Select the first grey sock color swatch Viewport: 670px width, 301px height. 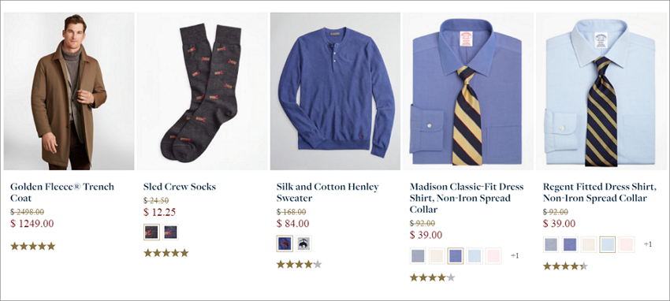[x=151, y=232]
